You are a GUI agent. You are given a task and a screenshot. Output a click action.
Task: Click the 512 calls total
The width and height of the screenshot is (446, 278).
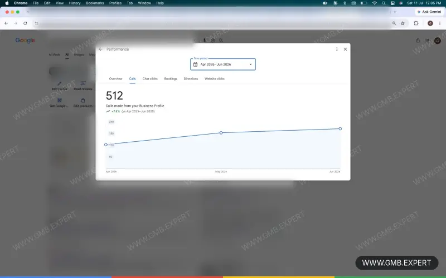[x=114, y=96]
